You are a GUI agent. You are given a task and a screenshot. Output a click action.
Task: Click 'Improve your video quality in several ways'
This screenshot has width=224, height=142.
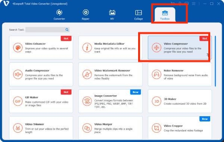tap(47, 50)
